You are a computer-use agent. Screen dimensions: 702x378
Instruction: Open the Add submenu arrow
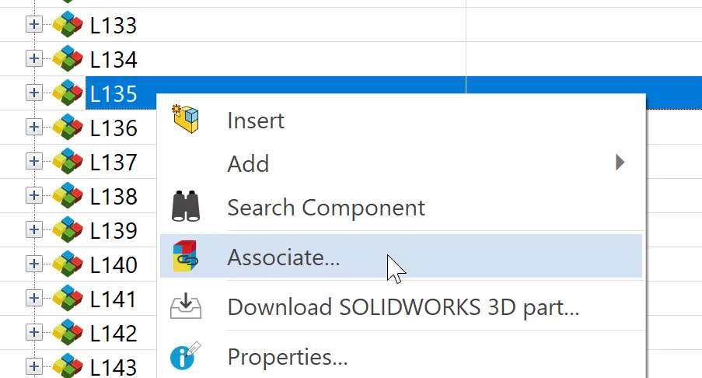[x=620, y=163]
